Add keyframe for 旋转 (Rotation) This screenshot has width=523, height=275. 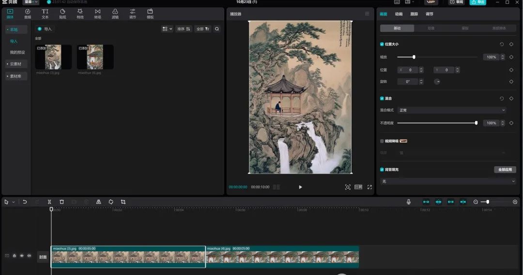tap(511, 82)
